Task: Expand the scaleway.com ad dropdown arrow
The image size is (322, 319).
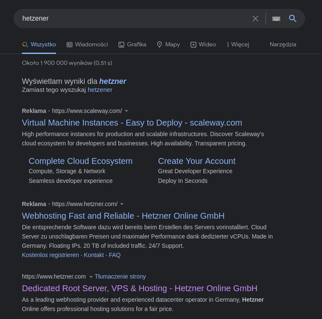Action: pos(126,111)
